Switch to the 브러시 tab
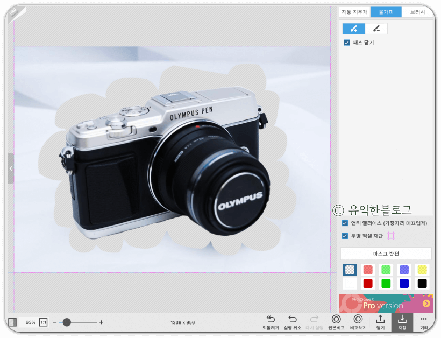This screenshot has width=441, height=338. (417, 12)
